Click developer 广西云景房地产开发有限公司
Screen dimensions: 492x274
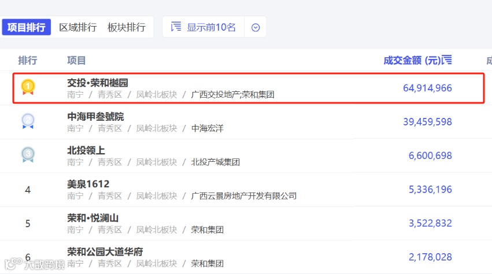[244, 196]
